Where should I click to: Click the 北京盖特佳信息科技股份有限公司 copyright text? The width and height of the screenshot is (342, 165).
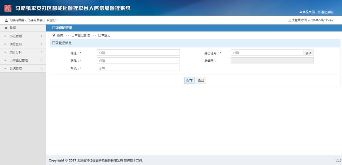point(100,161)
